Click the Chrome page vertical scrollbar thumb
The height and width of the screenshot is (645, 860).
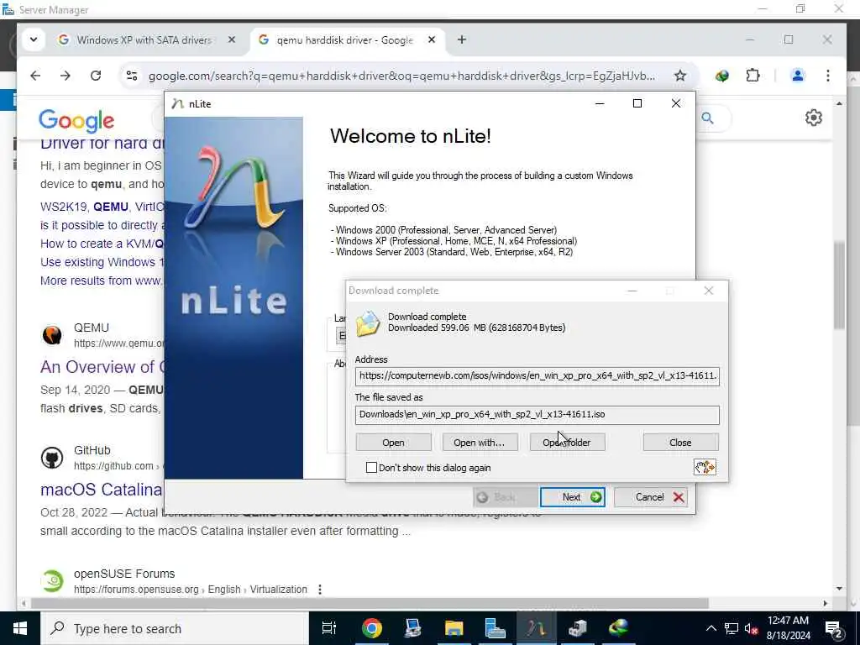point(839,286)
